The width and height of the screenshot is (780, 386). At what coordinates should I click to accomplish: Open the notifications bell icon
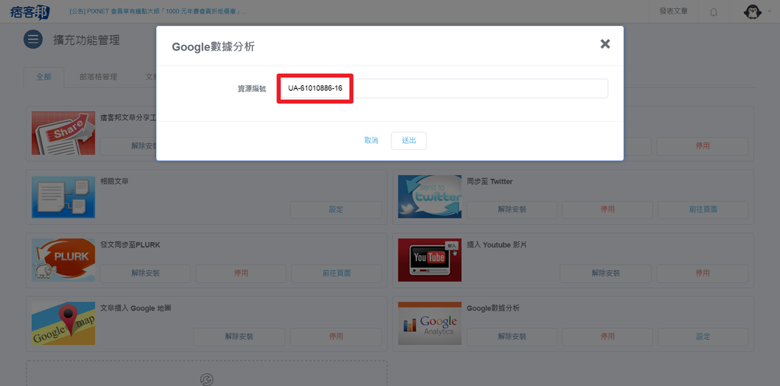click(713, 12)
